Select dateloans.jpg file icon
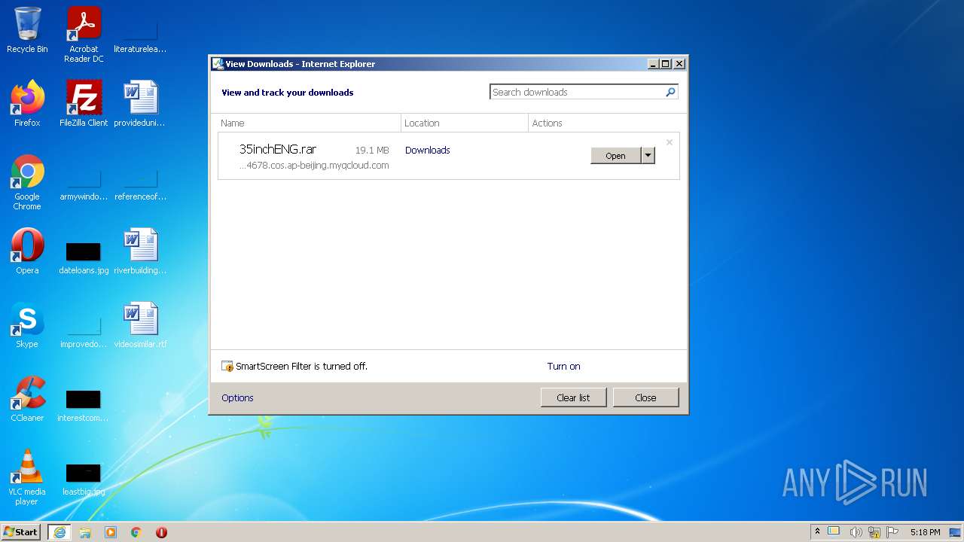Image resolution: width=964 pixels, height=542 pixels. [x=84, y=256]
